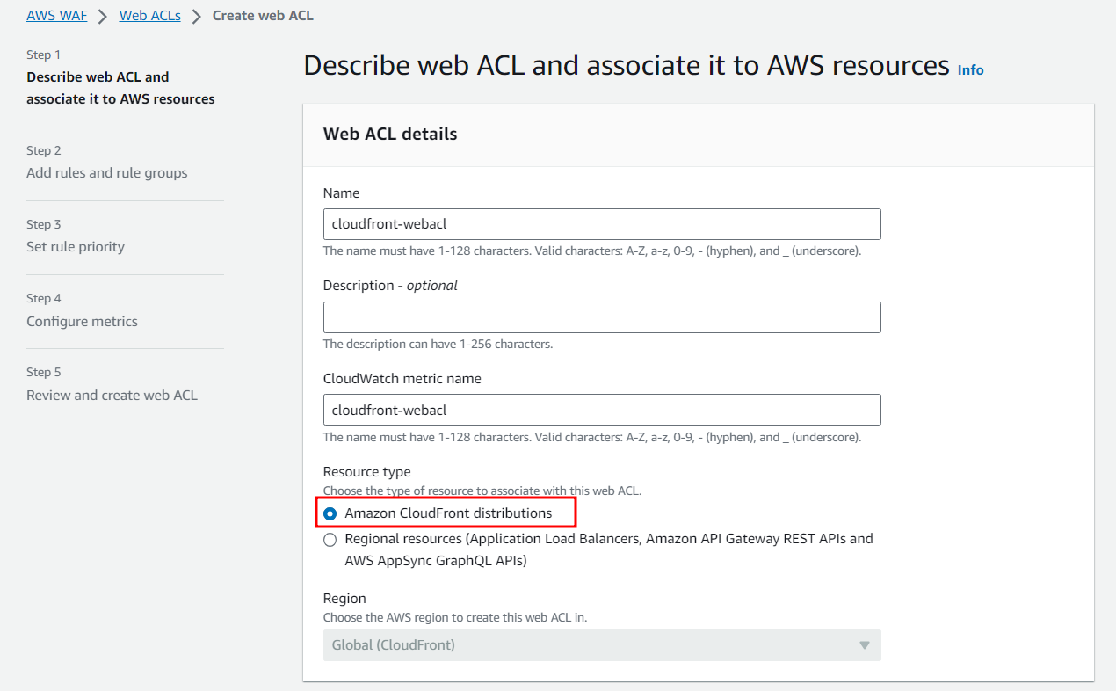
Task: Click 'The description can have 1-256 characters' text
Action: (x=438, y=344)
